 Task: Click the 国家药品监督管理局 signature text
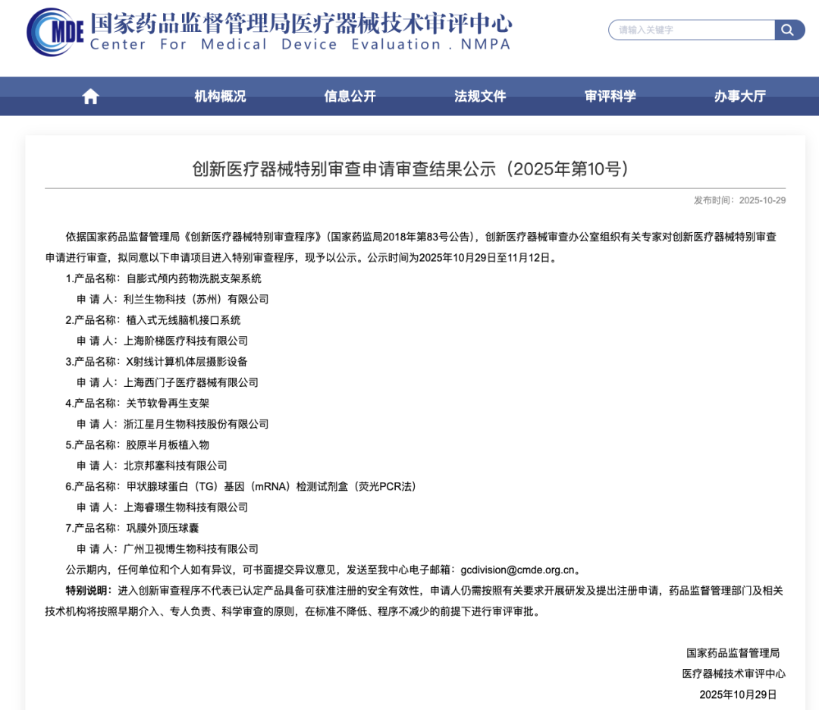point(735,653)
